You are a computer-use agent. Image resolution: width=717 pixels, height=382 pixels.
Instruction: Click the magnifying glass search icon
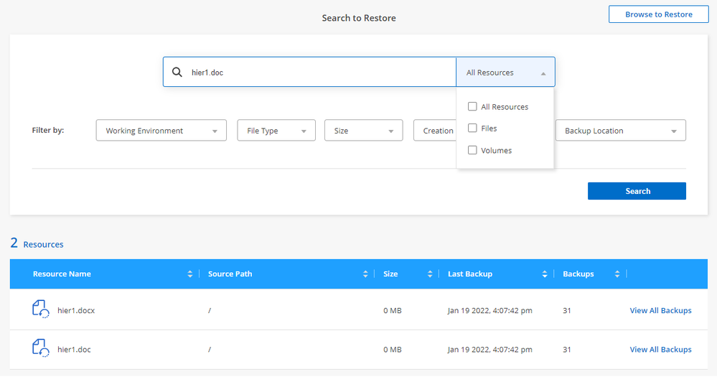[177, 73]
